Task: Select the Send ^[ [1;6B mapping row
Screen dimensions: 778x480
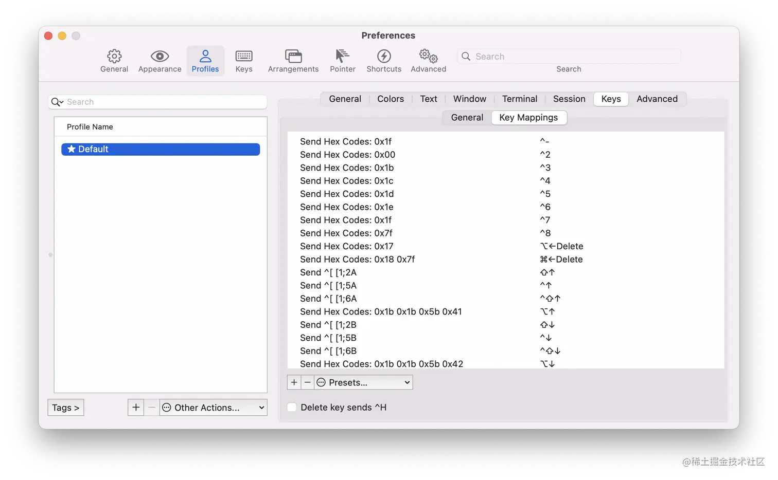Action: click(x=506, y=351)
